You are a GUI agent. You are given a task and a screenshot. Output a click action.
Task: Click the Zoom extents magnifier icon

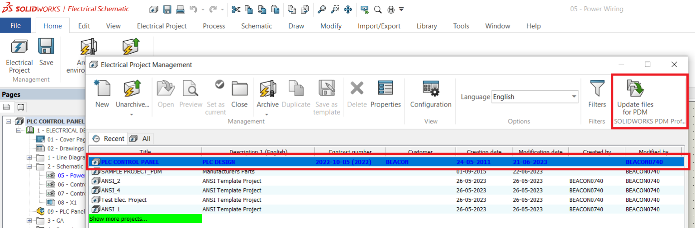click(322, 9)
